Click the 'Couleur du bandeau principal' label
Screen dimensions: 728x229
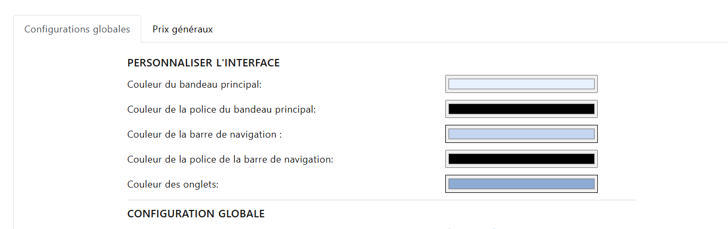coord(194,84)
